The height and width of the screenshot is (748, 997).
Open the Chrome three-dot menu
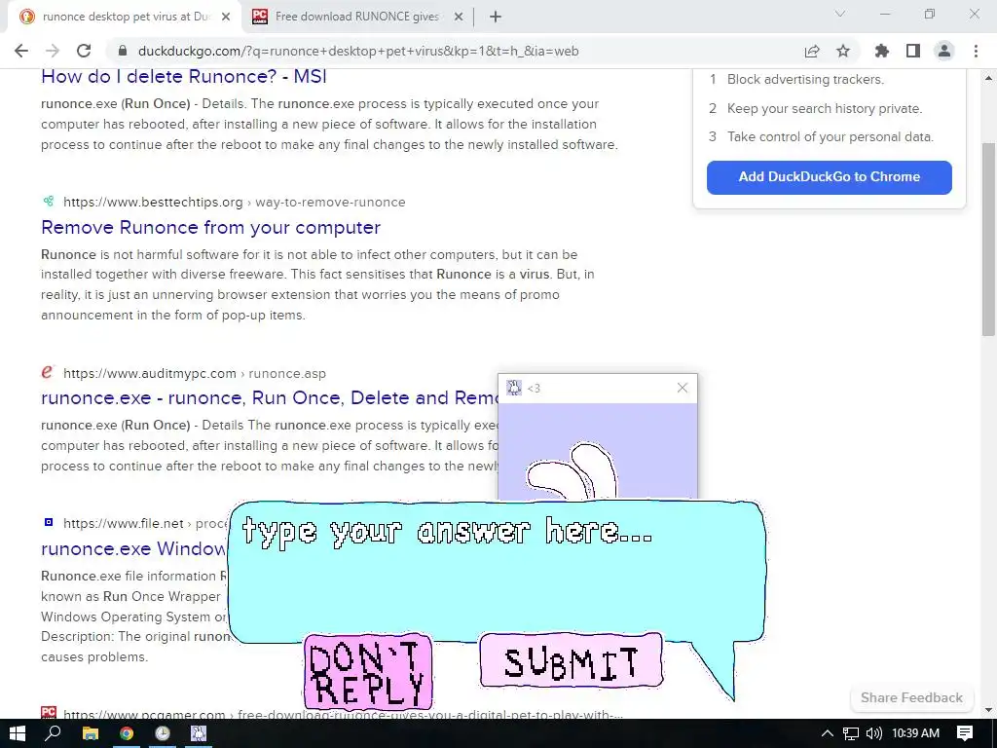click(x=976, y=51)
